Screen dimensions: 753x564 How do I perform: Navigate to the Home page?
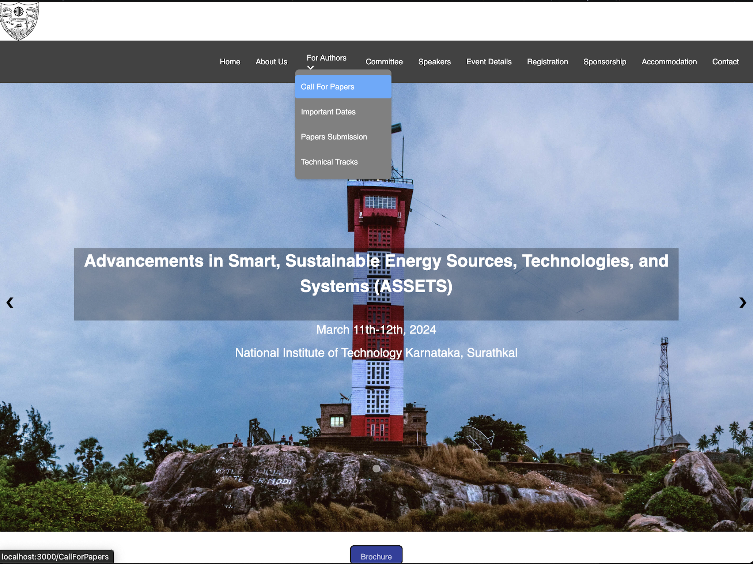click(x=230, y=62)
